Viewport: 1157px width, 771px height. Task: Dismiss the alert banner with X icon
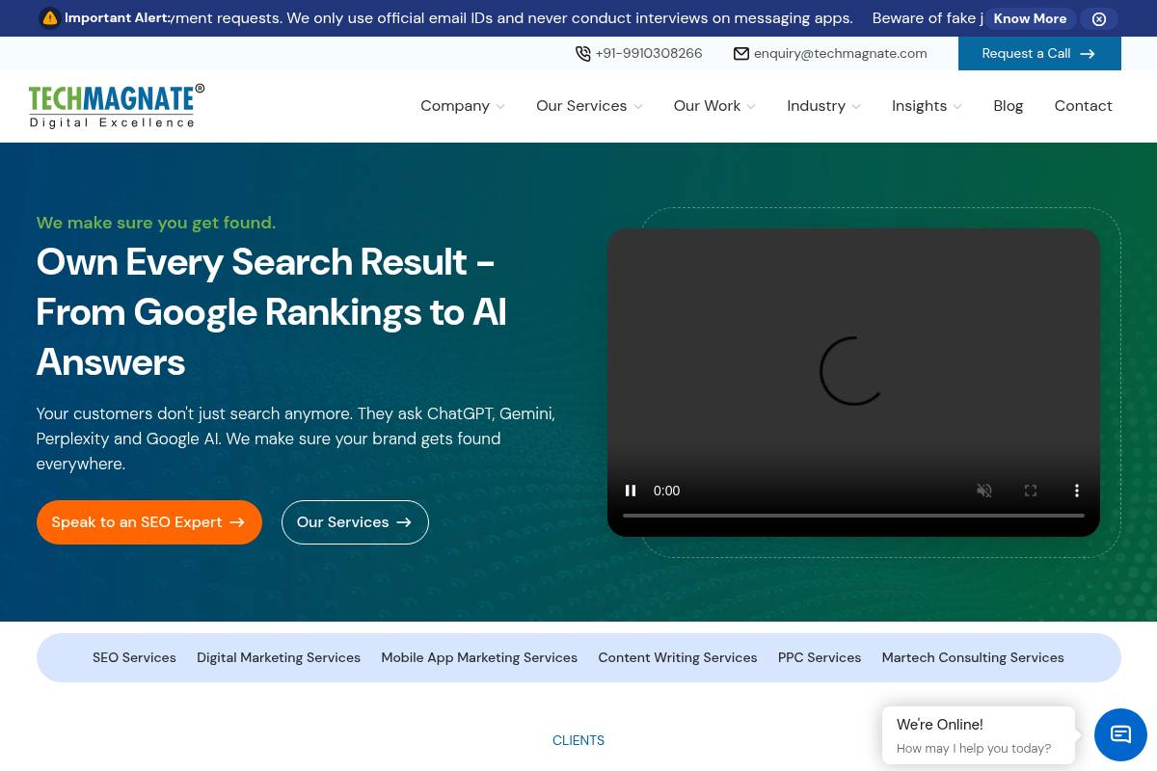tap(1099, 18)
